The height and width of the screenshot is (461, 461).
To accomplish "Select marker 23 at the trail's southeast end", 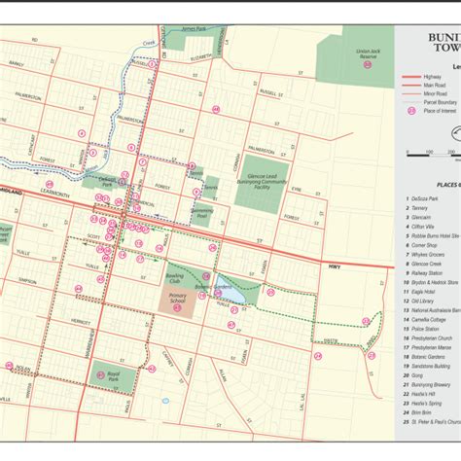I will 372,356.
